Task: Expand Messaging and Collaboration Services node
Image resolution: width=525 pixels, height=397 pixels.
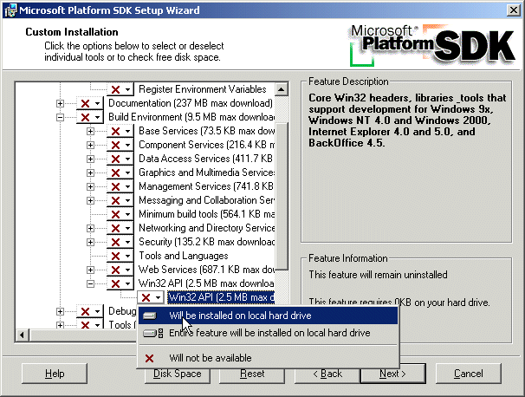Action: 90,201
